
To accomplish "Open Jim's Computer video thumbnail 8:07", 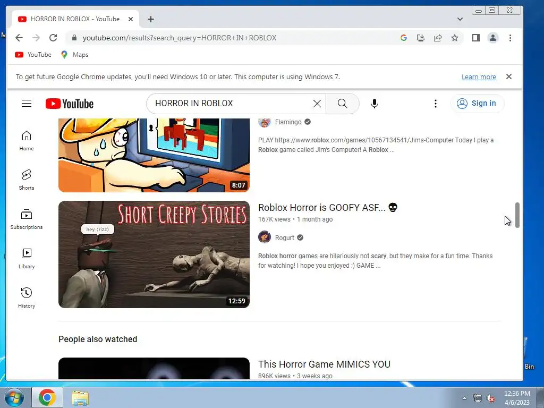I will coord(154,155).
